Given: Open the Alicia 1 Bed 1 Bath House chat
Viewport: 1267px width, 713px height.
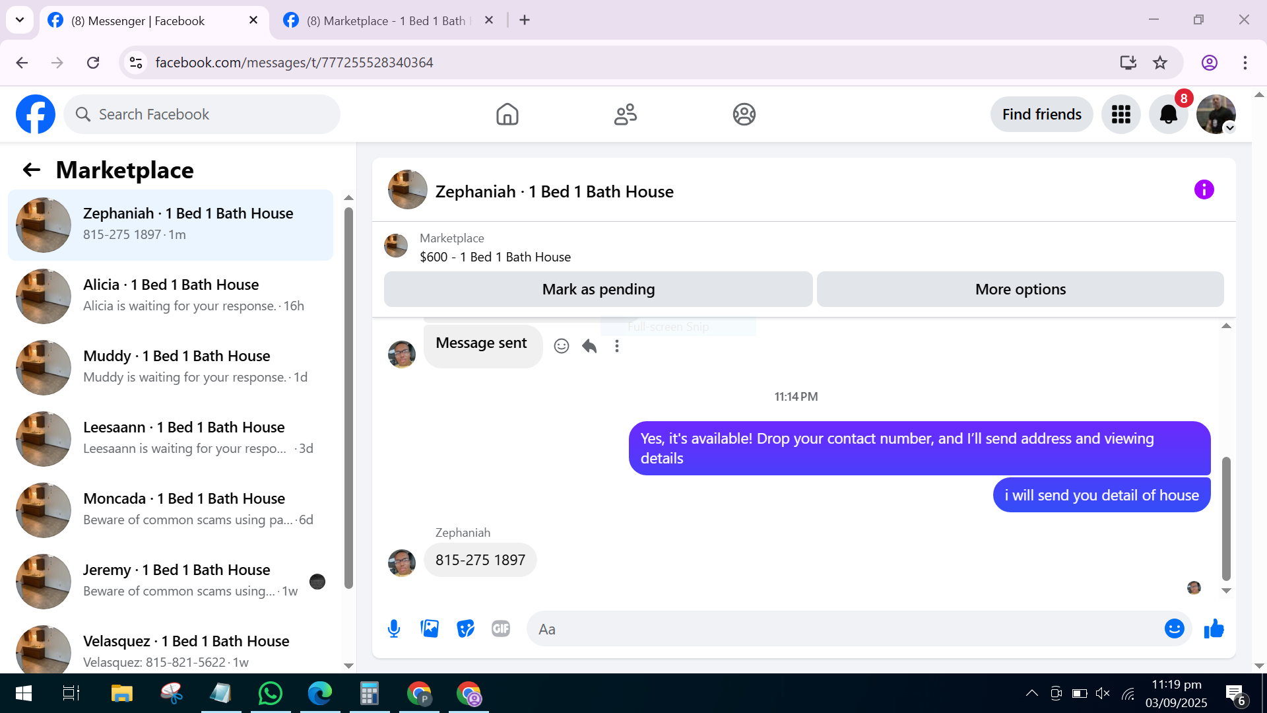Looking at the screenshot, I should pos(170,296).
